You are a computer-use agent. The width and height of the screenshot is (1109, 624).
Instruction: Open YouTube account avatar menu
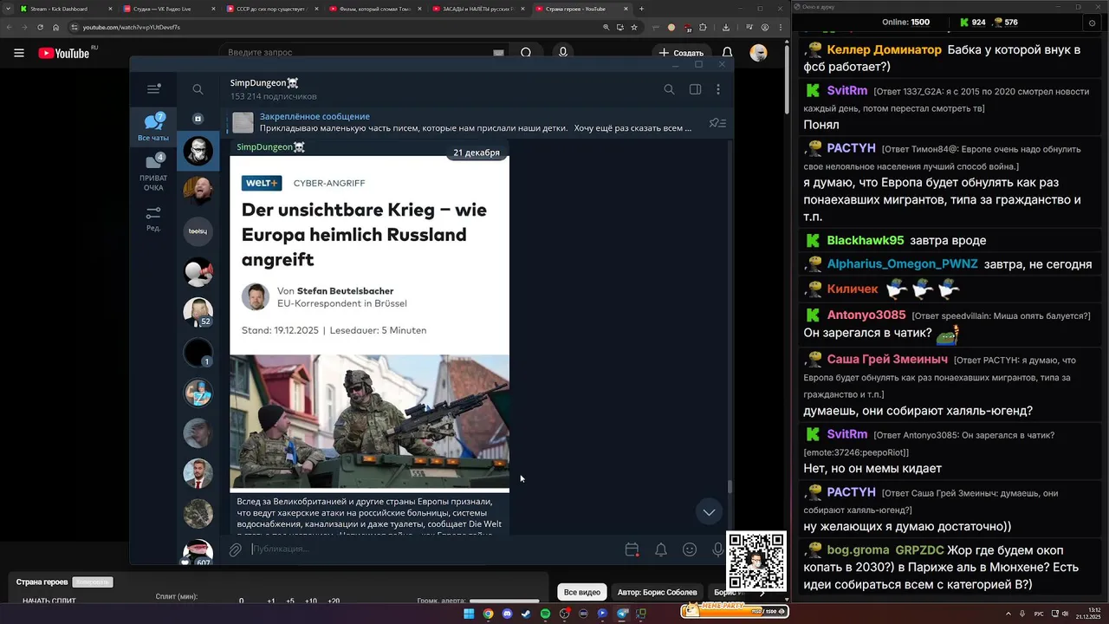(758, 53)
